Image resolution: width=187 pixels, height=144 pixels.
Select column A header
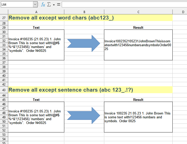tap(36, 12)
